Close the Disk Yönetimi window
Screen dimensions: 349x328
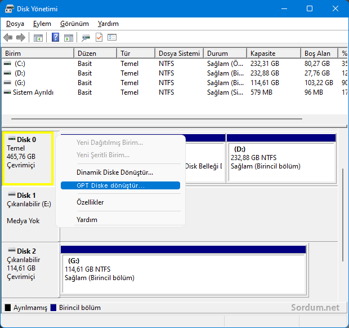[x=335, y=8]
